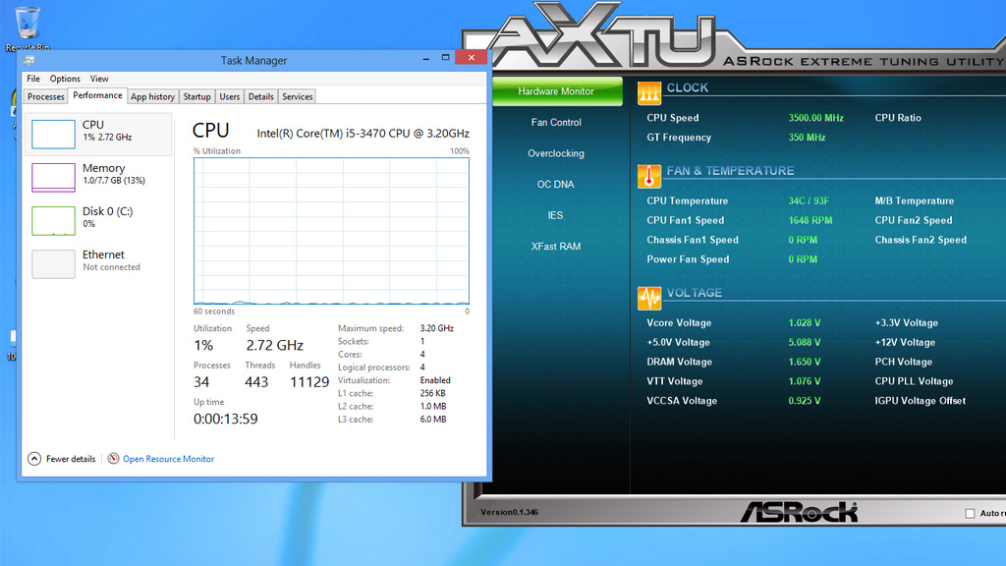Select the CPU mini graph thumbnail
The width and height of the screenshot is (1006, 566).
(x=53, y=134)
